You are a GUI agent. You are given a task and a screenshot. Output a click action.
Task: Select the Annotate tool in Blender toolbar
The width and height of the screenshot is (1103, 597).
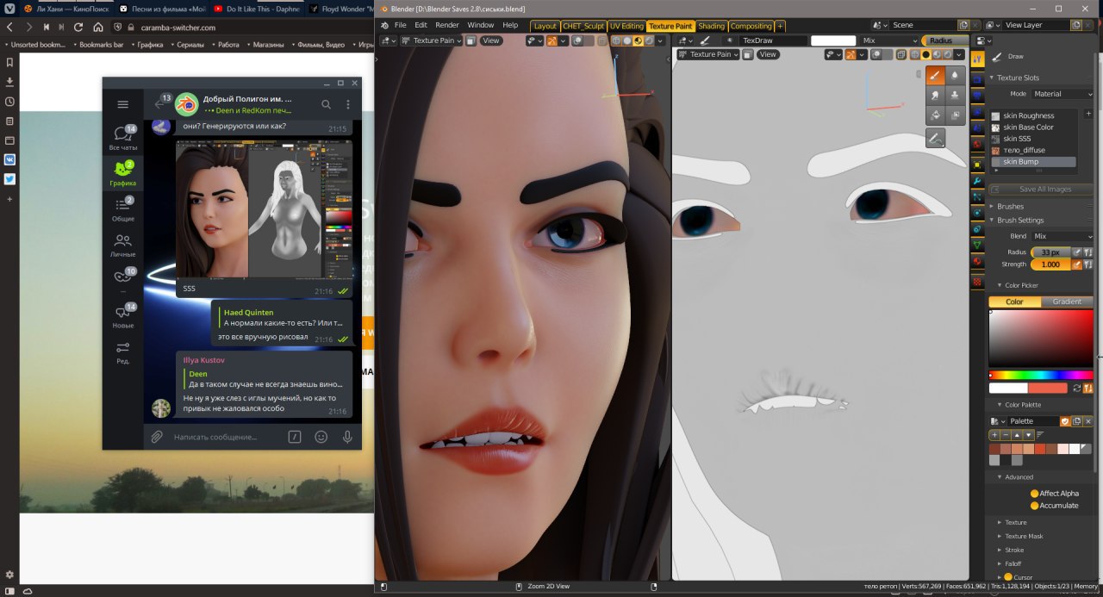click(936, 138)
